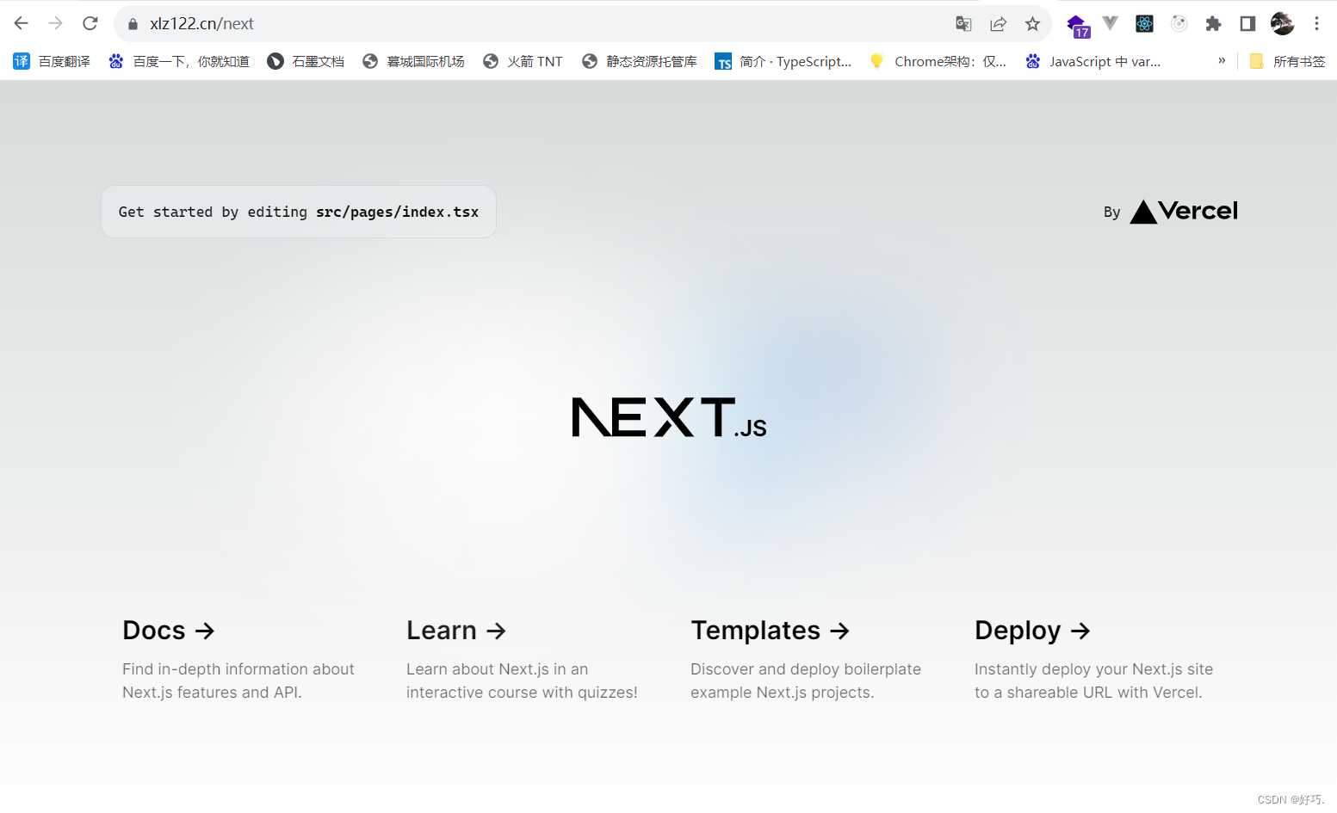Open 火箭 TNT bookmark

point(523,61)
